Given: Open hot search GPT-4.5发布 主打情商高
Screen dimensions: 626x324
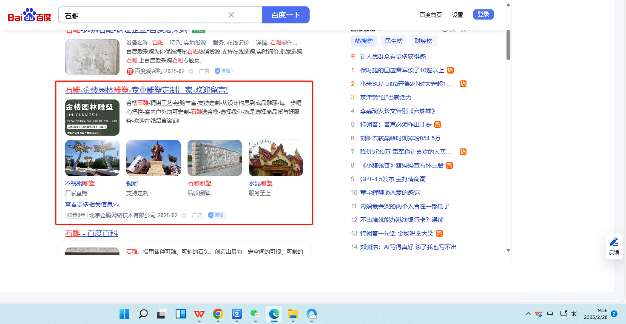Looking at the screenshot, I should coord(393,179).
